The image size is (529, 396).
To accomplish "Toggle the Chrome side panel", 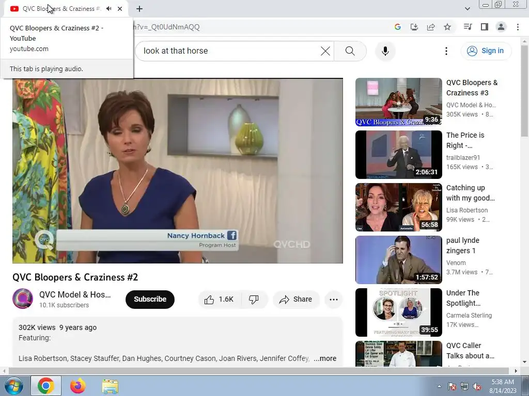I will pyautogui.click(x=485, y=27).
